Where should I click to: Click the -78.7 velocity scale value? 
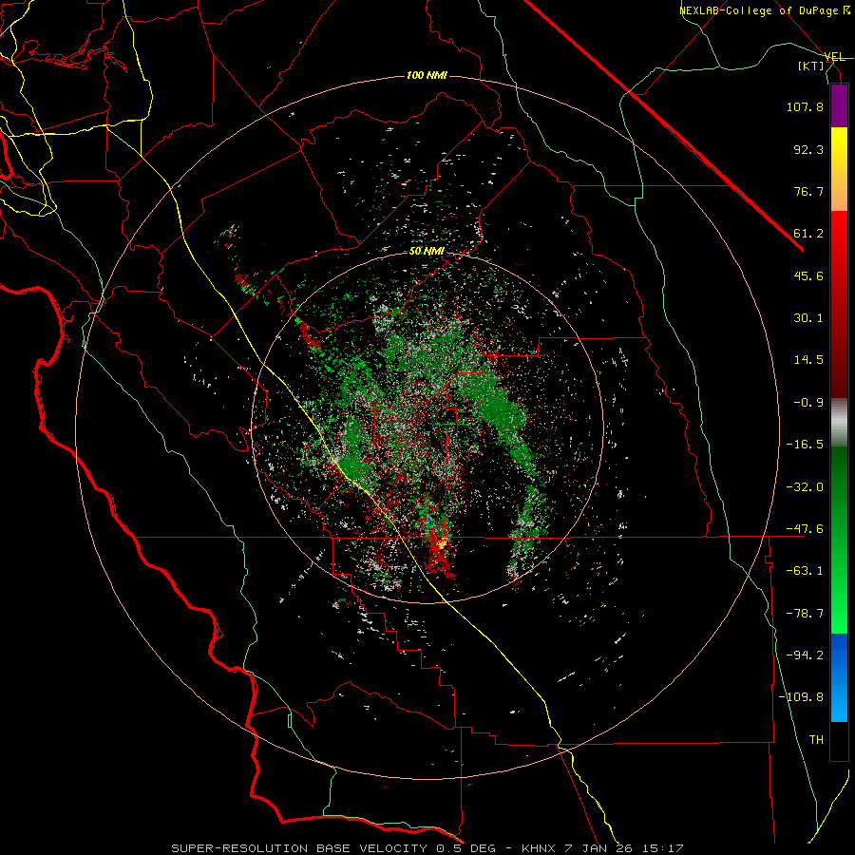pos(805,614)
